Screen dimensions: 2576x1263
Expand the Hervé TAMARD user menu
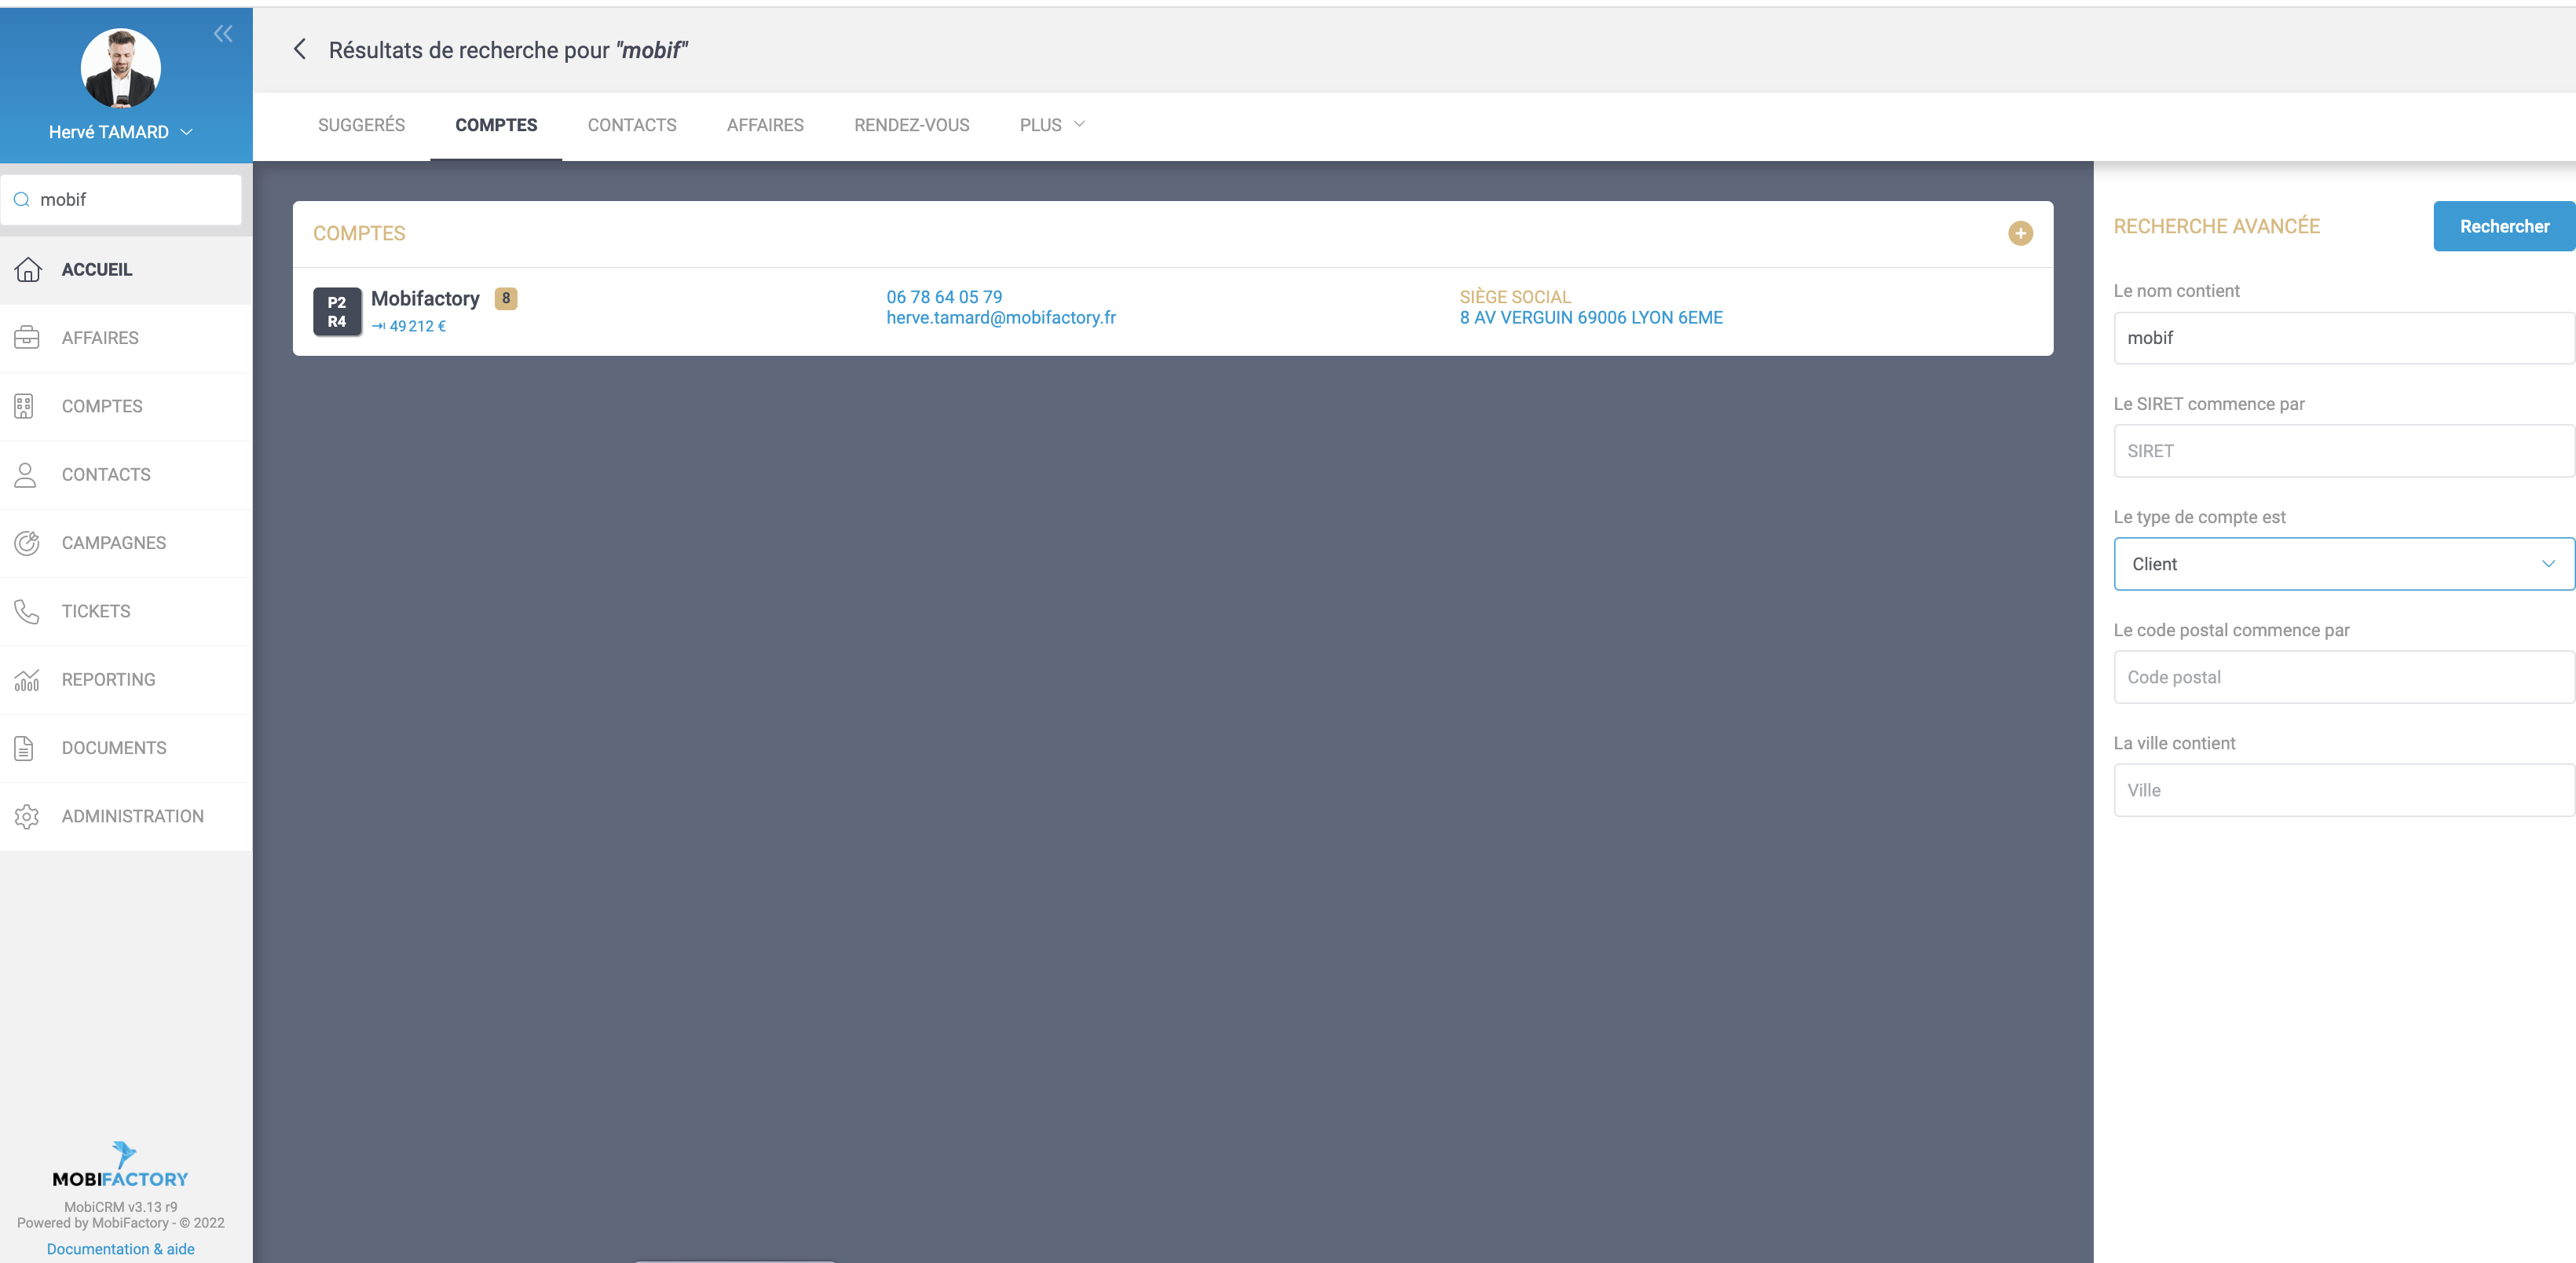pyautogui.click(x=186, y=132)
